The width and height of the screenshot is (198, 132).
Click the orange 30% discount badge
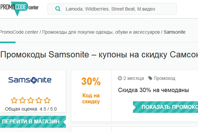91,81
